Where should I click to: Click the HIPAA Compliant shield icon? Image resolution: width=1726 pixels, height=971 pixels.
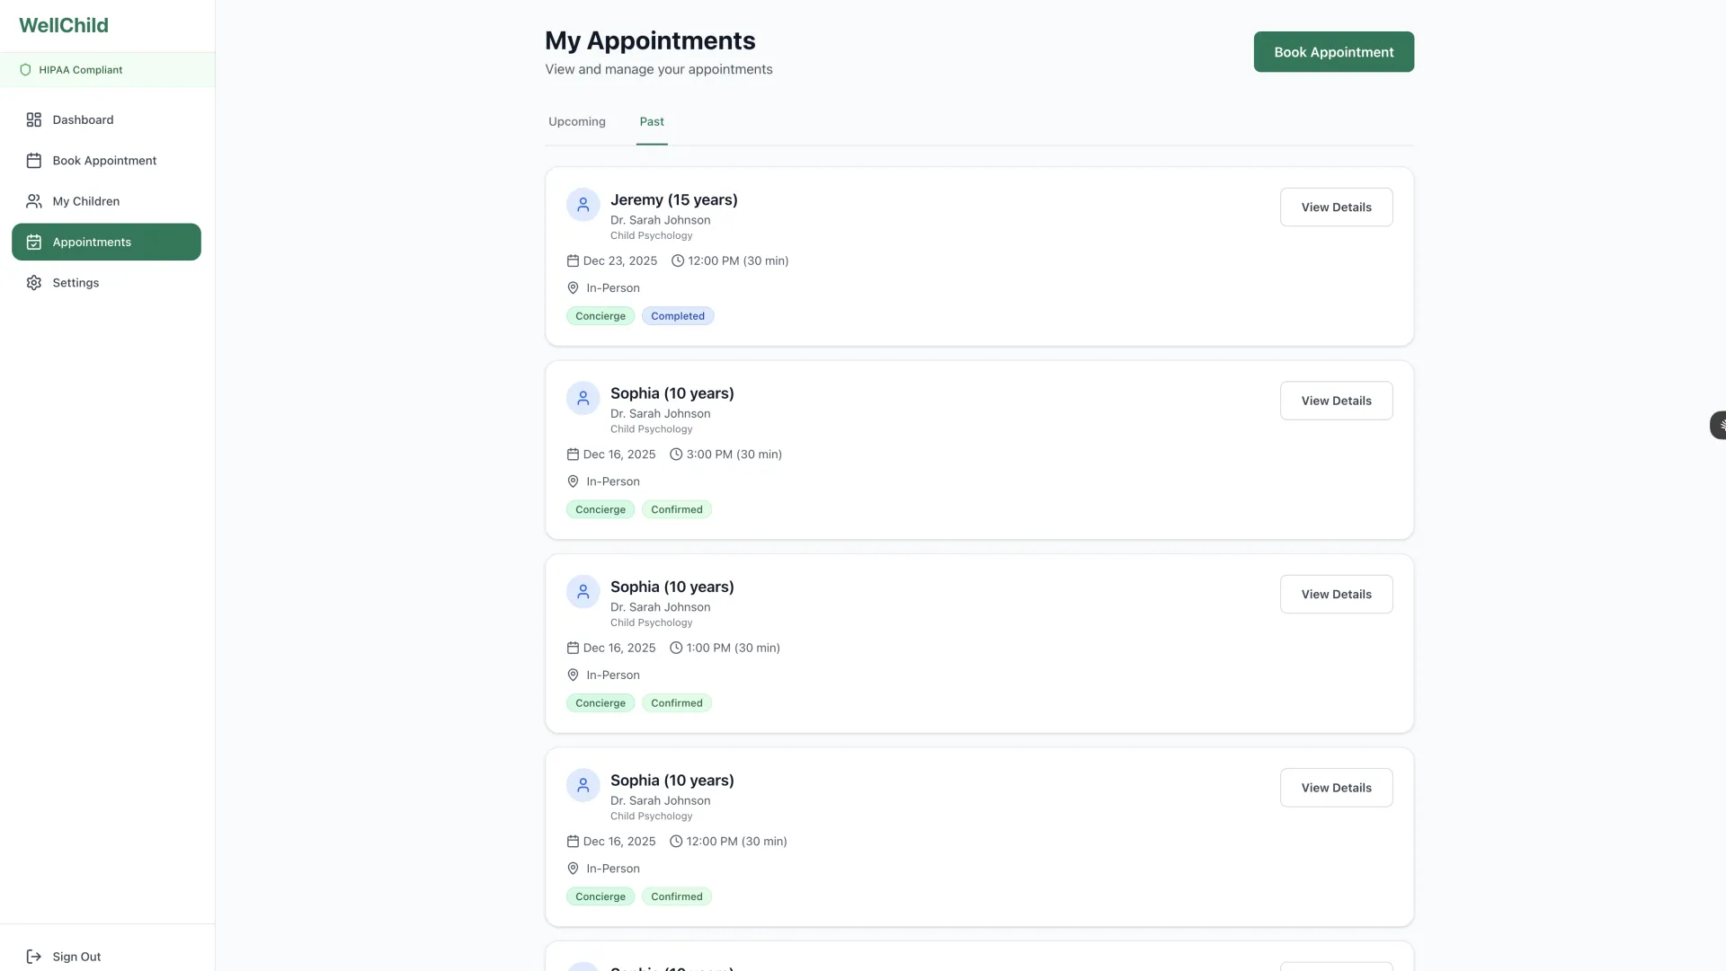click(25, 70)
